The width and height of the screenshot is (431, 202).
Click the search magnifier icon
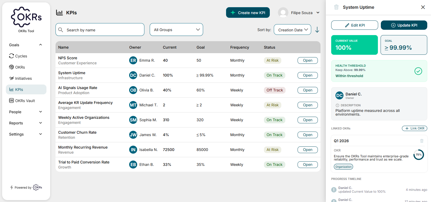(x=61, y=30)
